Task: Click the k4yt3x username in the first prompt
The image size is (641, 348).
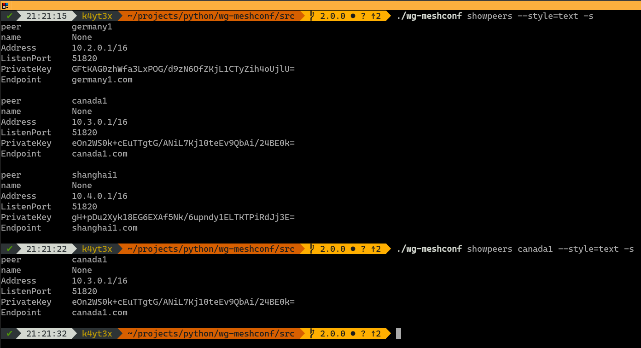Action: (x=97, y=16)
